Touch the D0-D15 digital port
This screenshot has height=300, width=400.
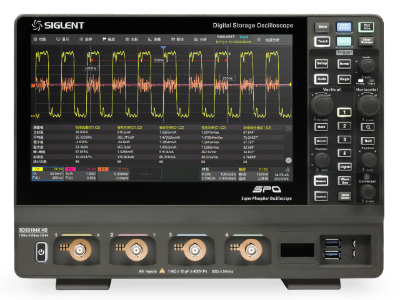[297, 250]
